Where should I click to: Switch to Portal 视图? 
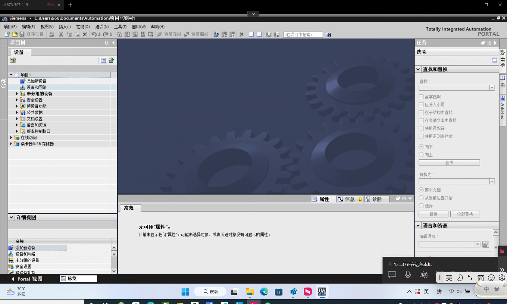pos(27,279)
